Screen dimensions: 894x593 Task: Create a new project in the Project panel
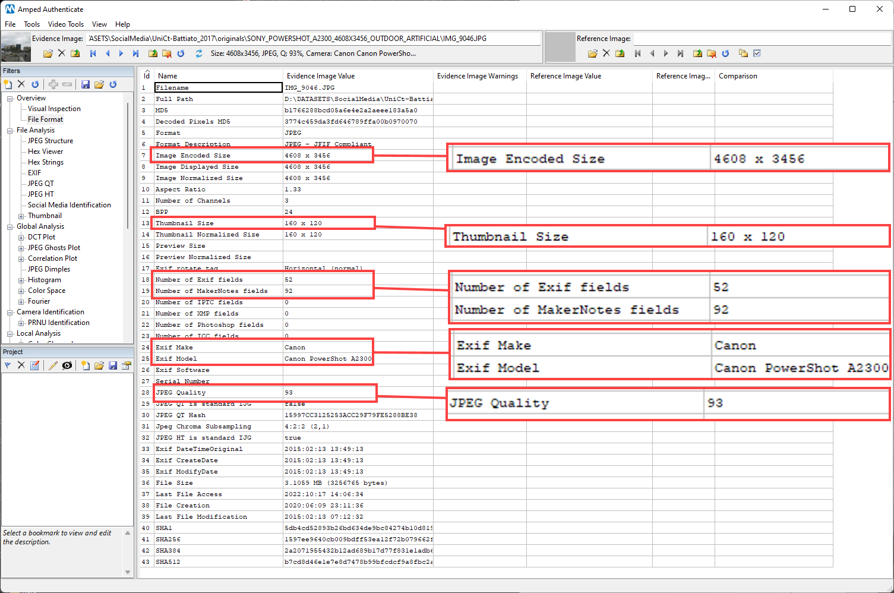pyautogui.click(x=85, y=365)
